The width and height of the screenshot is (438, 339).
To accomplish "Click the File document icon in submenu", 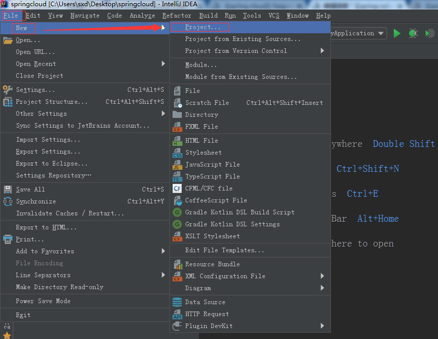I will tap(177, 91).
